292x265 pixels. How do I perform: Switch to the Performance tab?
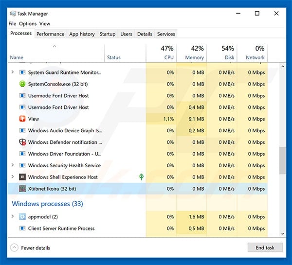tap(50, 34)
